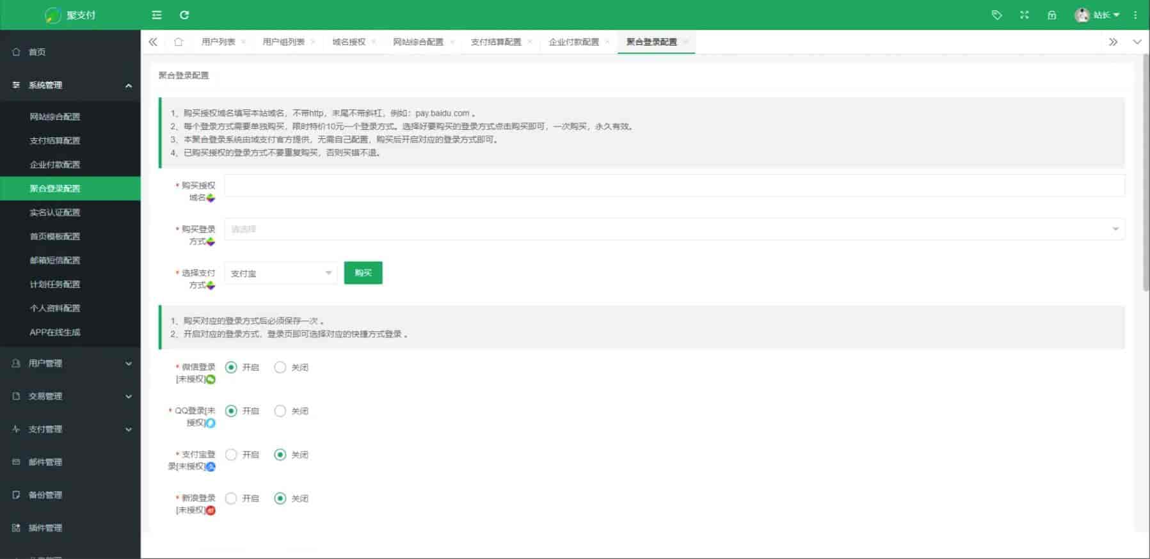This screenshot has width=1150, height=559.
Task: Select 开启 for 新浪登录
Action: (231, 498)
